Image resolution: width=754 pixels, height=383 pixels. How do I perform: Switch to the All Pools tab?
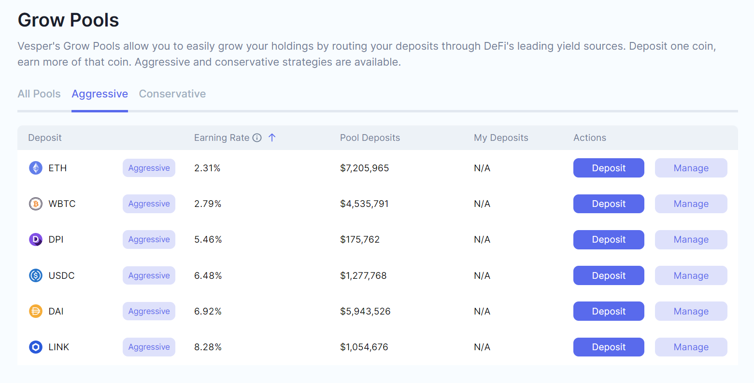(39, 94)
